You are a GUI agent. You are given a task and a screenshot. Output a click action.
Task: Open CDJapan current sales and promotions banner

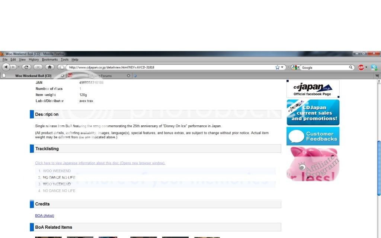click(313, 112)
